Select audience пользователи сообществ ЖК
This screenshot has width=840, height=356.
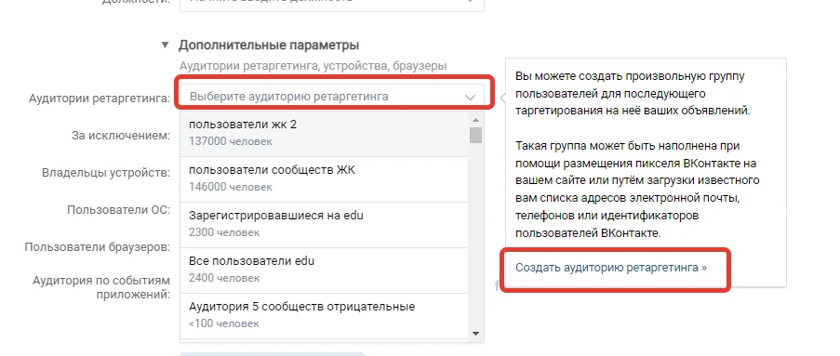pyautogui.click(x=324, y=178)
